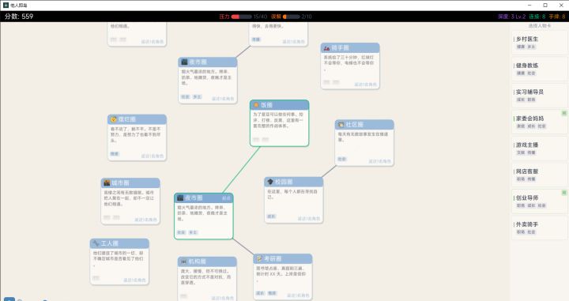Click the first tag under 乡村医生 card
Screen dimensions: 569x301
click(521, 47)
